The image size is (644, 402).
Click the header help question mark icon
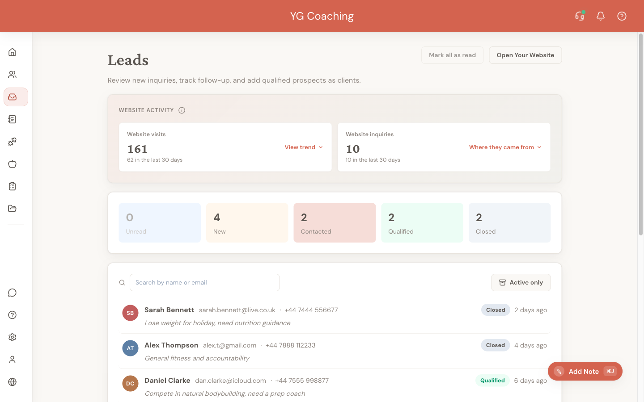click(x=622, y=16)
